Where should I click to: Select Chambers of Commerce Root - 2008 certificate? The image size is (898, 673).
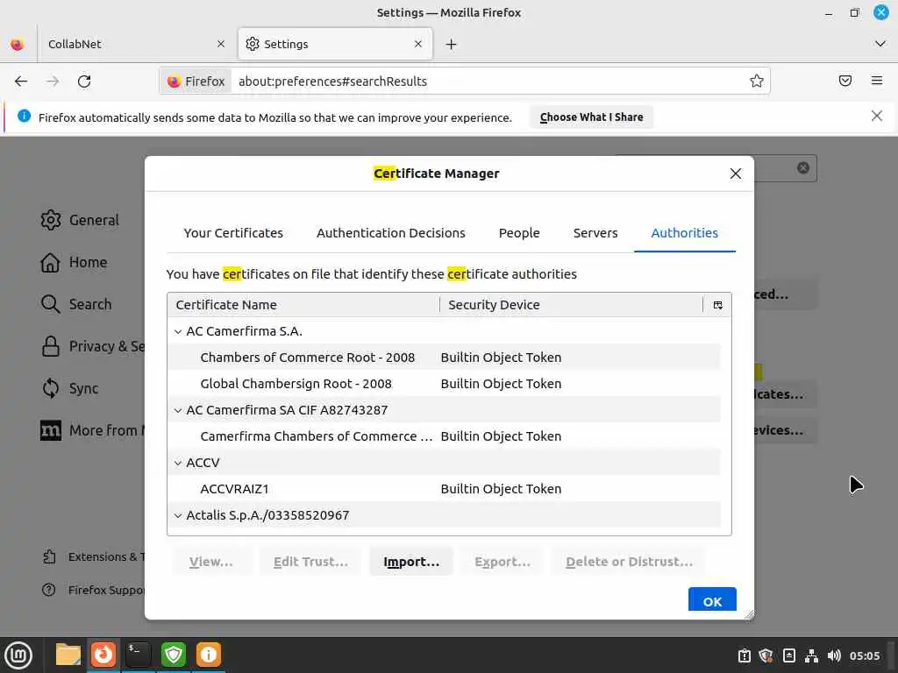click(444, 358)
